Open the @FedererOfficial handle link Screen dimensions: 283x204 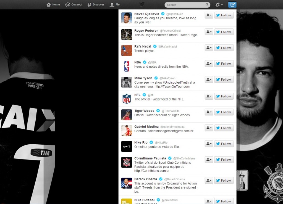[170, 31]
